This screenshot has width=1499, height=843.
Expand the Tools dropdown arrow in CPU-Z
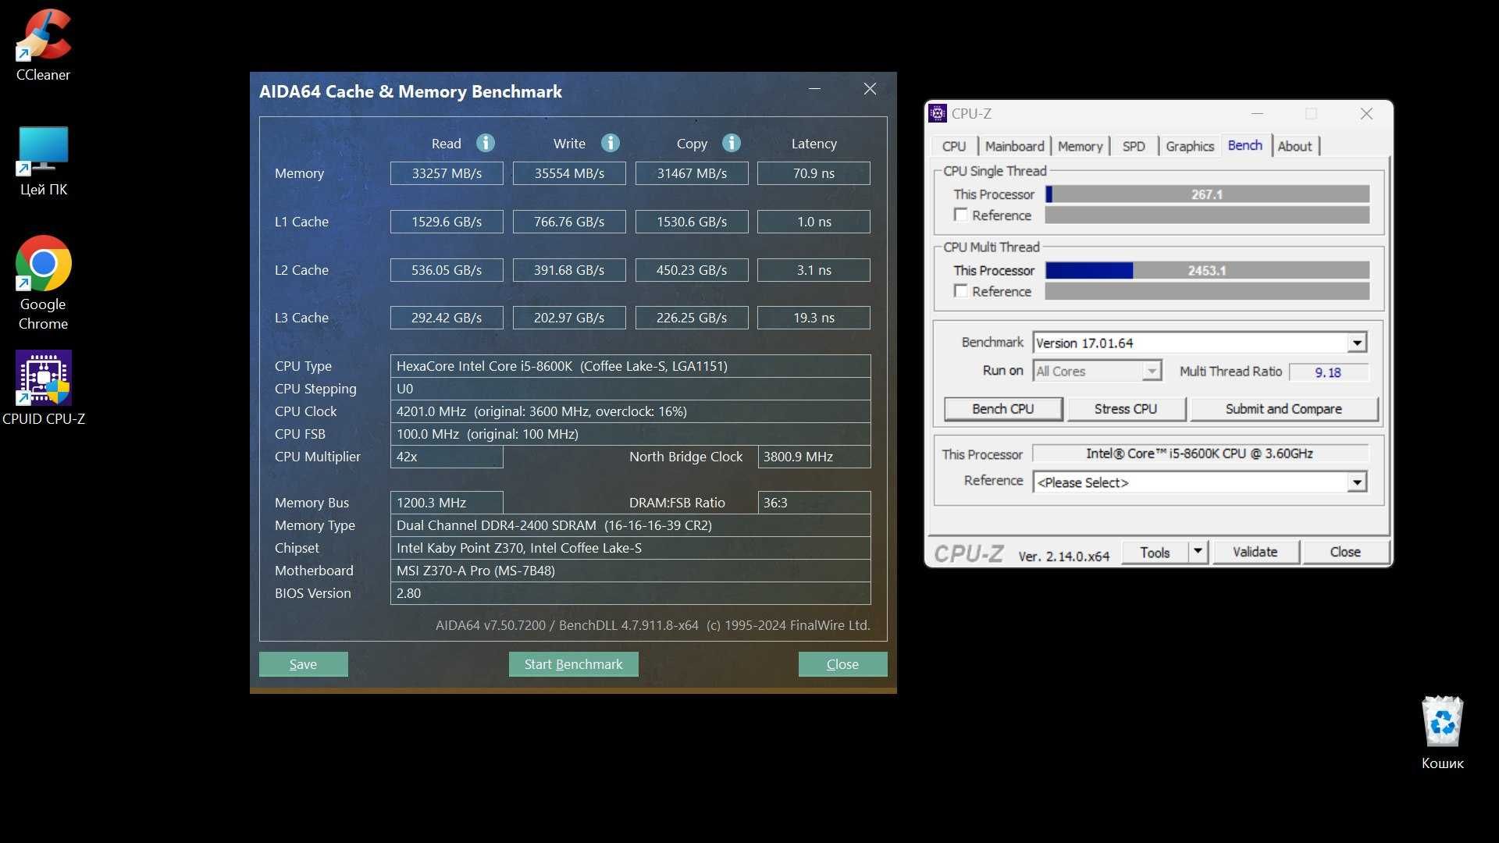pos(1198,552)
